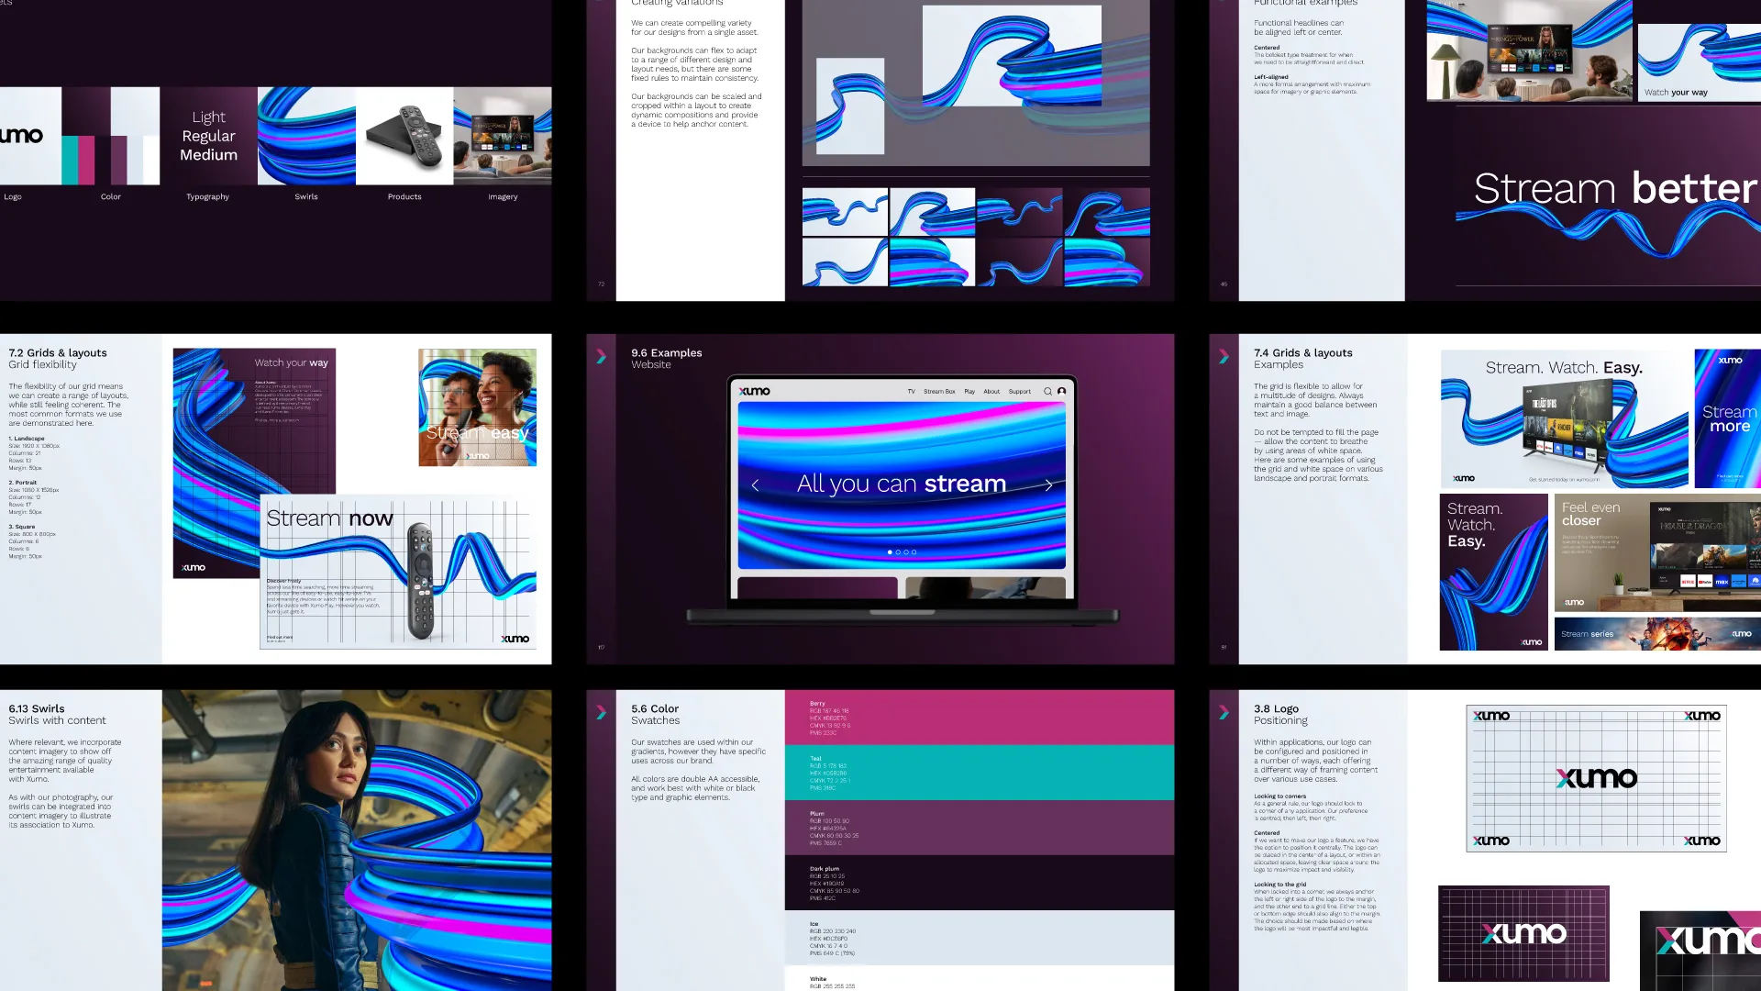This screenshot has height=991, width=1761.
Task: Open the Play item in the website navigation
Action: pyautogui.click(x=969, y=392)
